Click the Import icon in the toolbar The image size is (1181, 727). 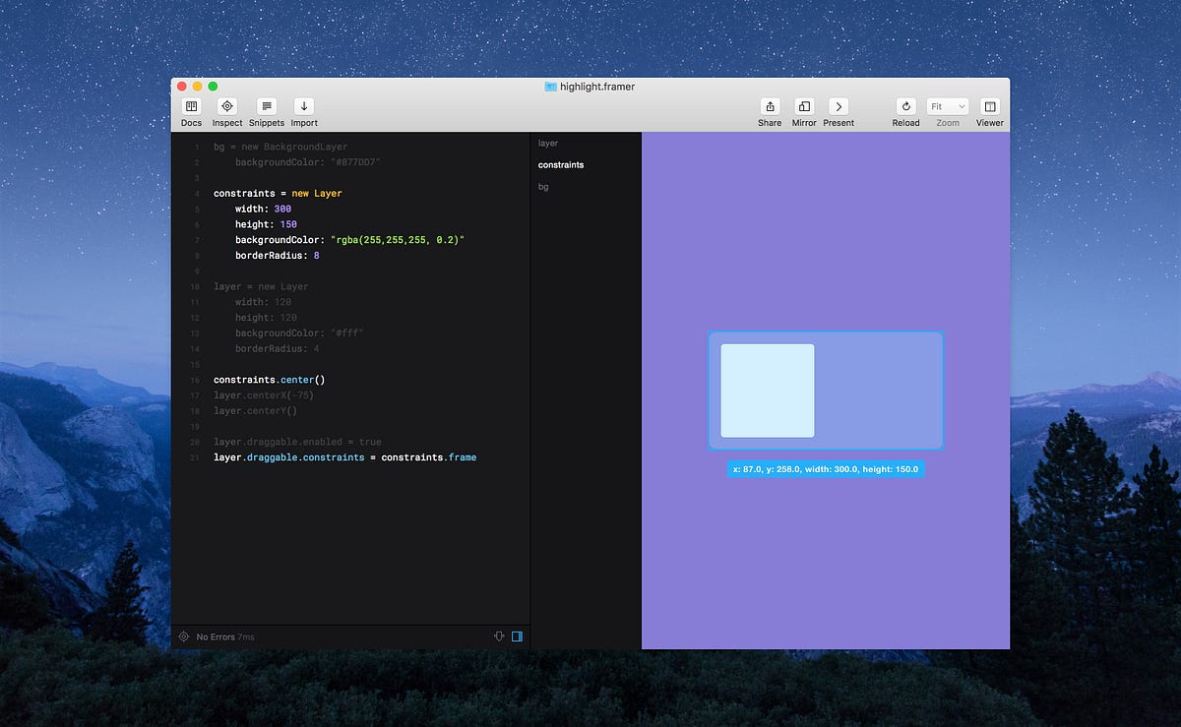click(x=304, y=108)
